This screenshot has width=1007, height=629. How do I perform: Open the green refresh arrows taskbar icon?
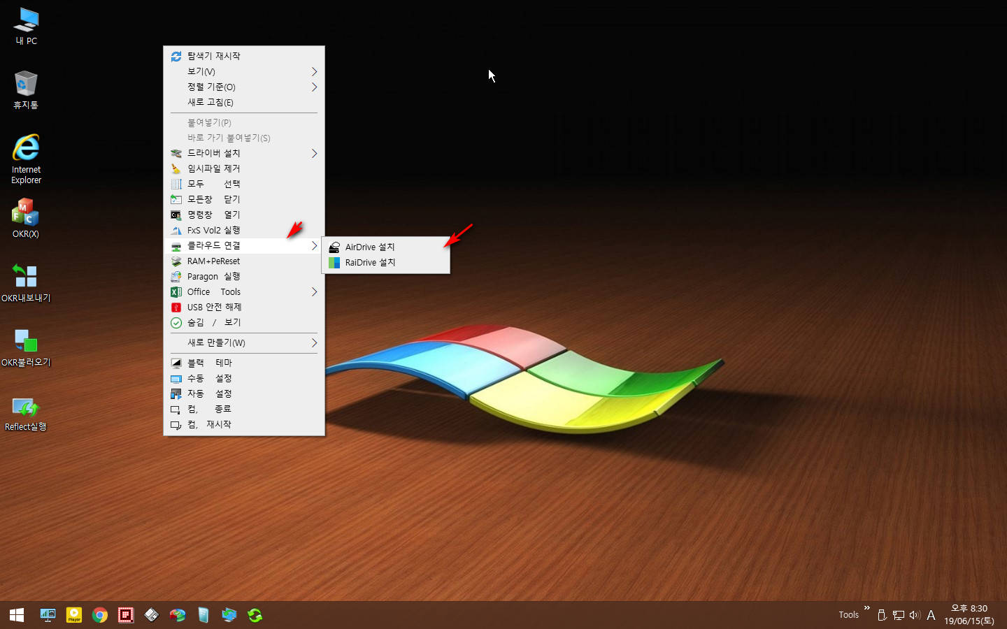255,615
